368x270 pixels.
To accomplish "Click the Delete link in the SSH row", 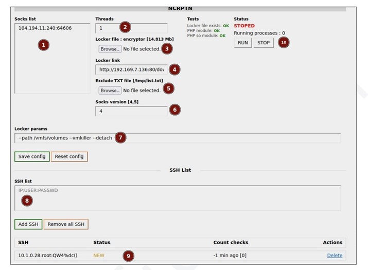I will pyautogui.click(x=335, y=256).
